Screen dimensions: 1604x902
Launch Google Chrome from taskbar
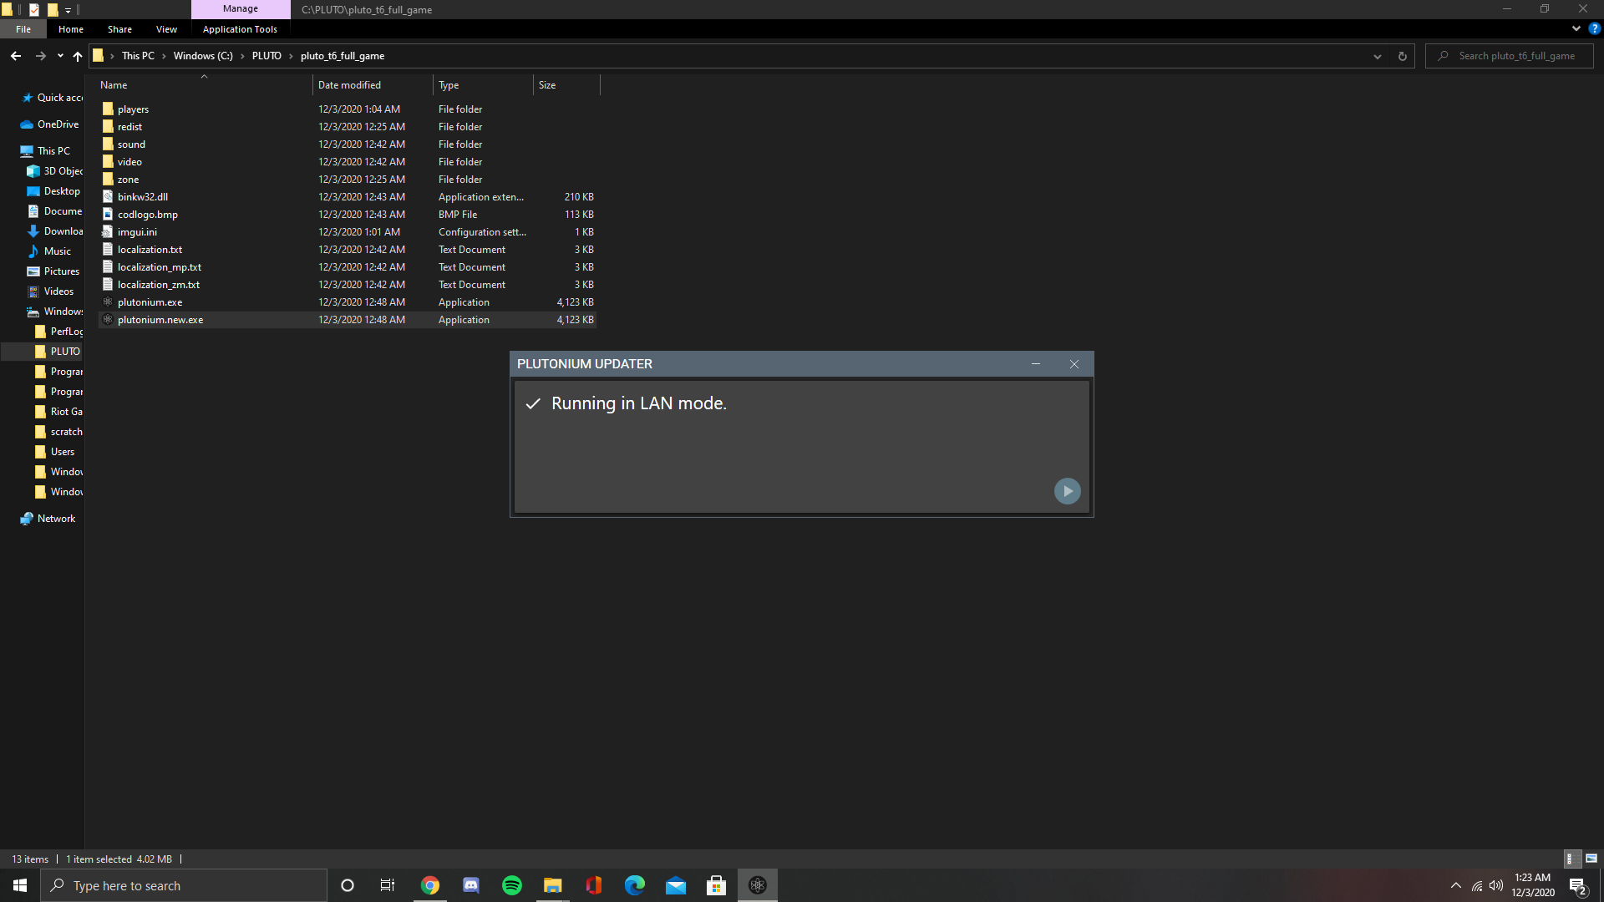coord(430,885)
